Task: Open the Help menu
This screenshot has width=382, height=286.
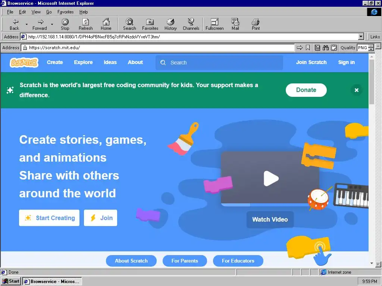Action: (x=84, y=12)
